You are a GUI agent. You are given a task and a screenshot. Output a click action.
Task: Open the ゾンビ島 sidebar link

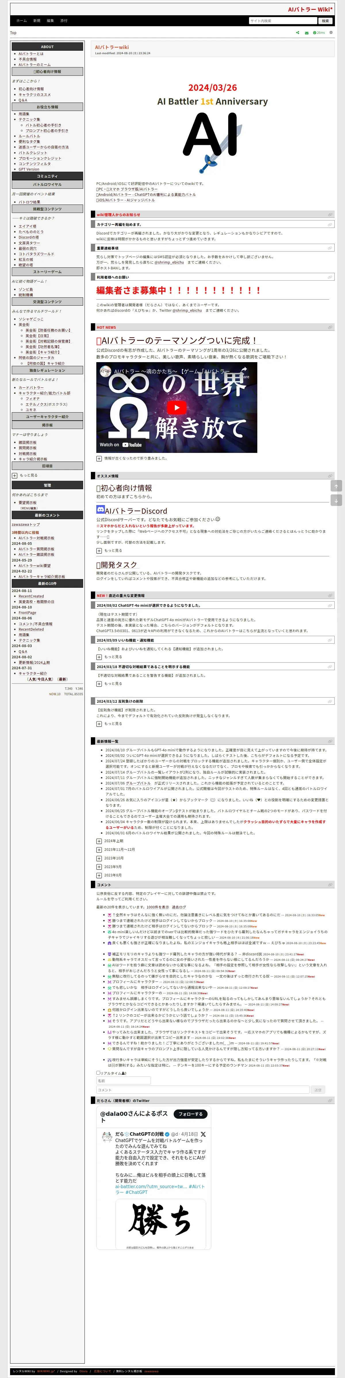26,290
